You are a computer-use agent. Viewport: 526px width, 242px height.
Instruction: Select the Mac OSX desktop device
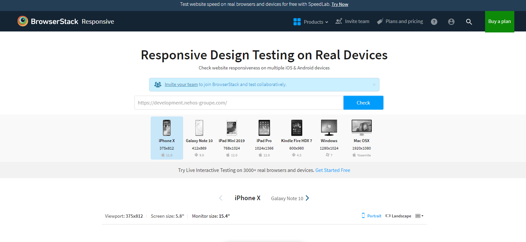tap(361, 138)
